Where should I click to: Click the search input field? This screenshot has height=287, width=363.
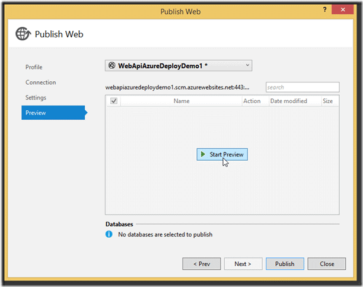click(302, 87)
